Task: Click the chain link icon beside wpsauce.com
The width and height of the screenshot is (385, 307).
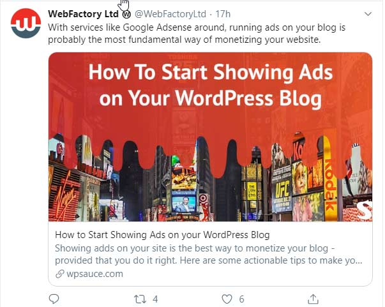Action: 59,274
